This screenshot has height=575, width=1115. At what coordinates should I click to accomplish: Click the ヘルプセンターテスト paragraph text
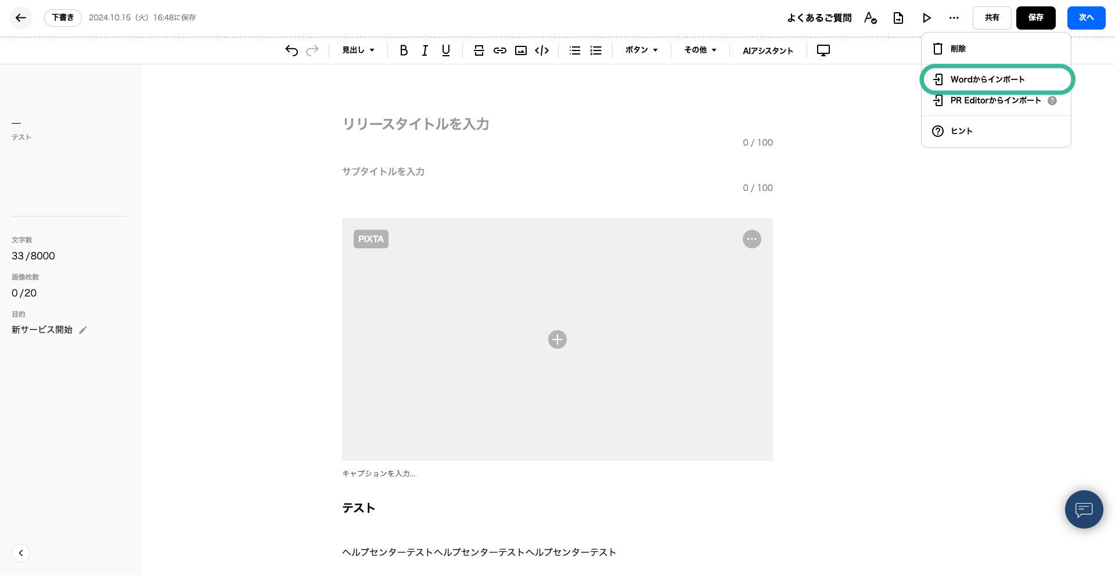click(x=479, y=552)
